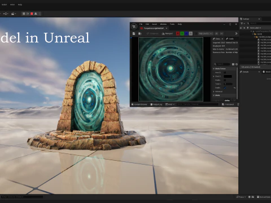Open the Cmd dropdown in the texture editor
Viewport: 271px width, 203px height.
click(x=170, y=104)
